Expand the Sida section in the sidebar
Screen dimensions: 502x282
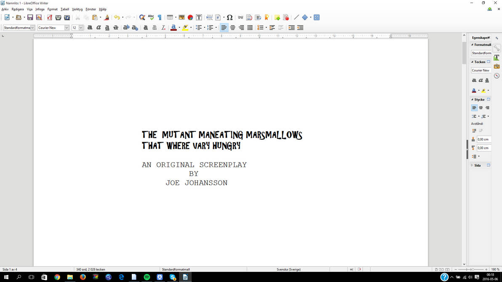pos(472,165)
